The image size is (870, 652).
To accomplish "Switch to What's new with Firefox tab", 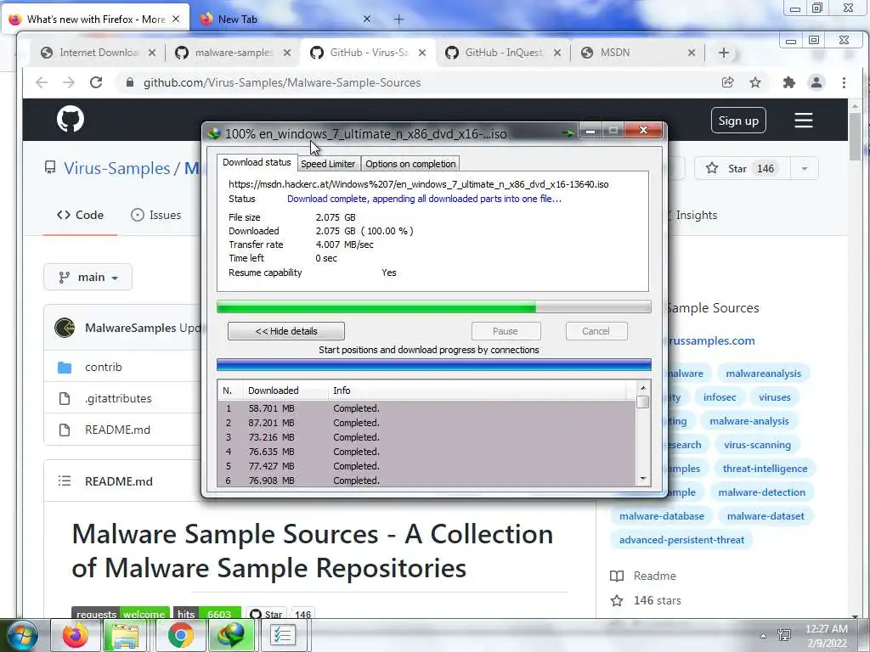I will click(95, 20).
